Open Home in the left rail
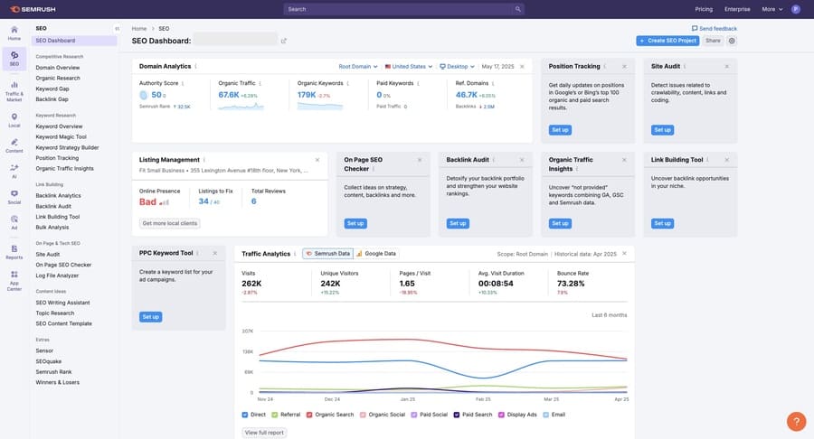This screenshot has height=439, width=814. (x=14, y=33)
